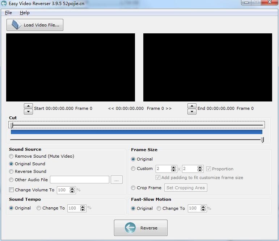Click the End frame down arrow
279x241 pixels.
point(192,111)
